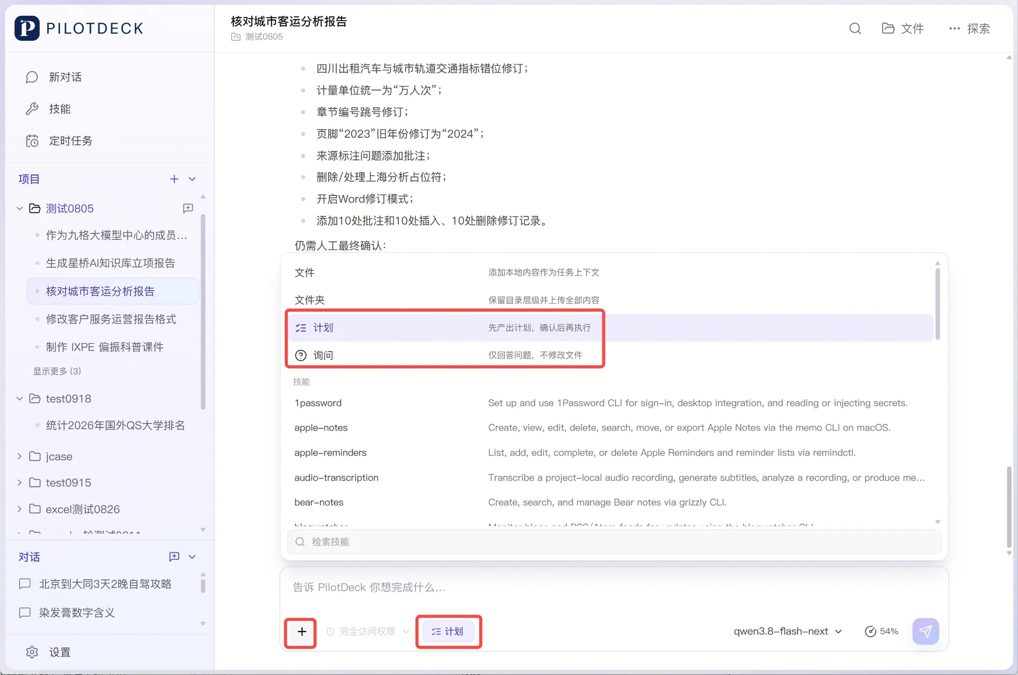Open the 探索 explore menu
The image size is (1018, 675).
(969, 29)
